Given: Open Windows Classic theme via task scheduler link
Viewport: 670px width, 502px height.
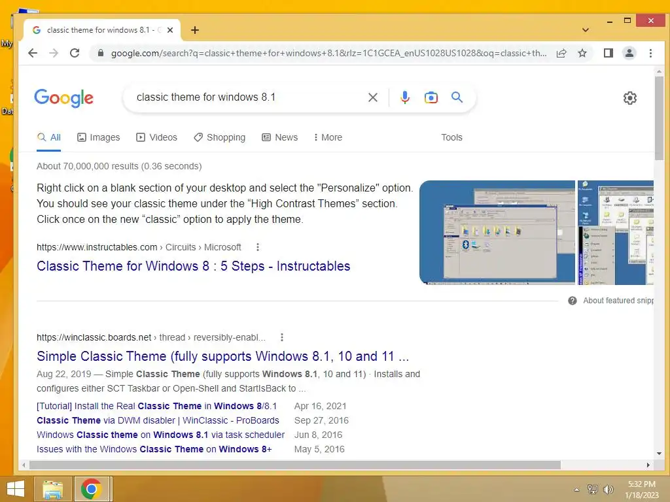Looking at the screenshot, I should pyautogui.click(x=161, y=435).
